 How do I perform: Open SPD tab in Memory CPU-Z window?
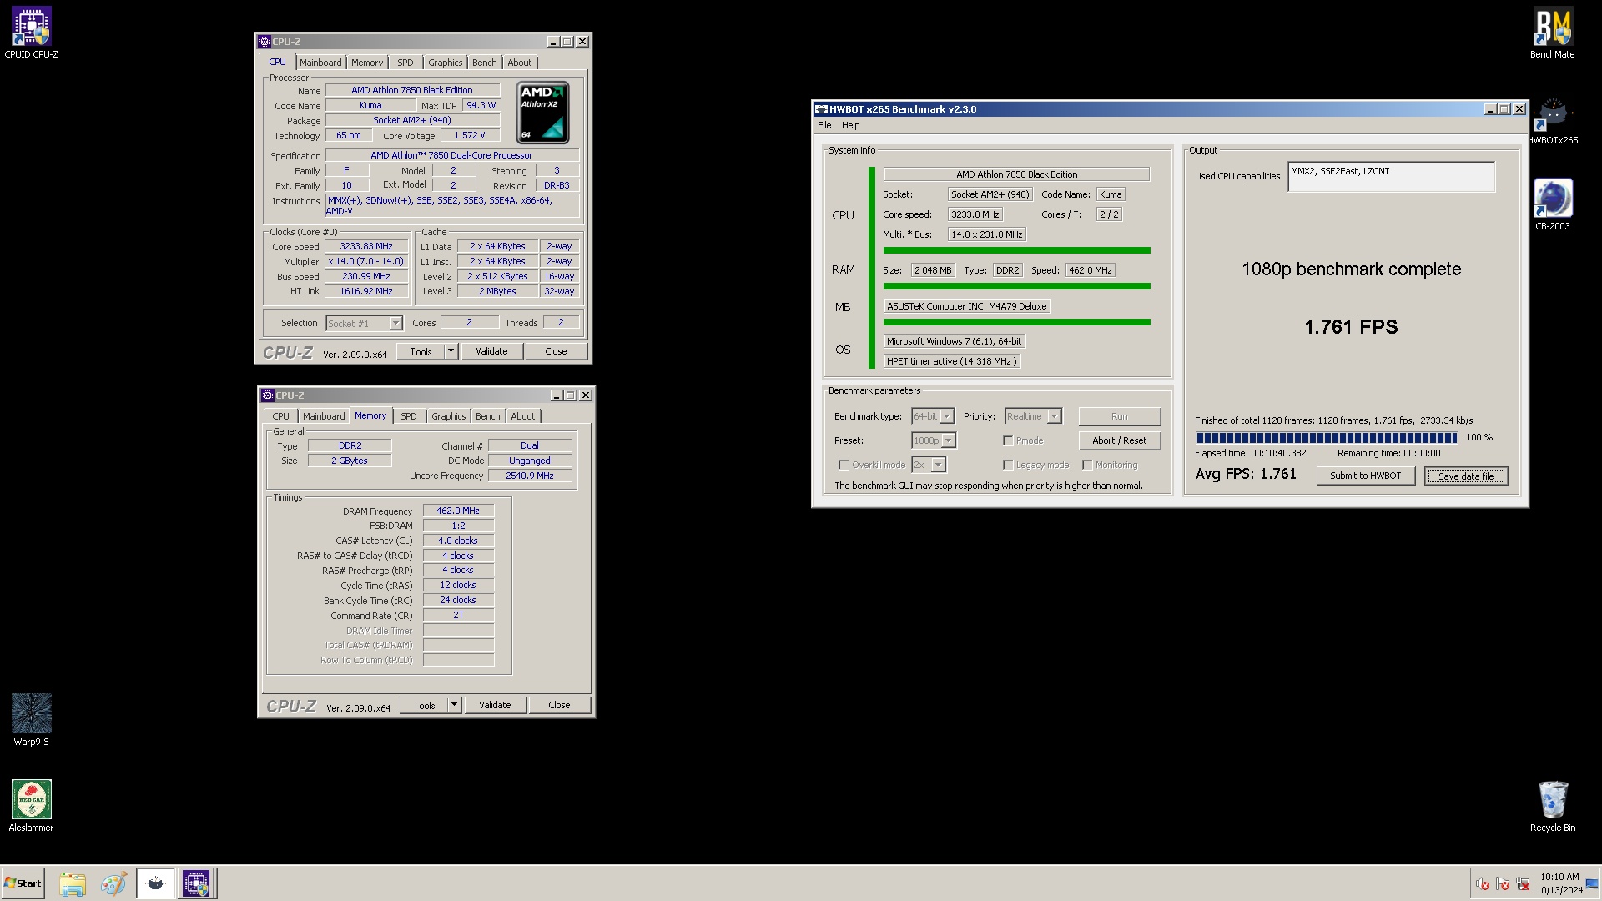(x=409, y=416)
